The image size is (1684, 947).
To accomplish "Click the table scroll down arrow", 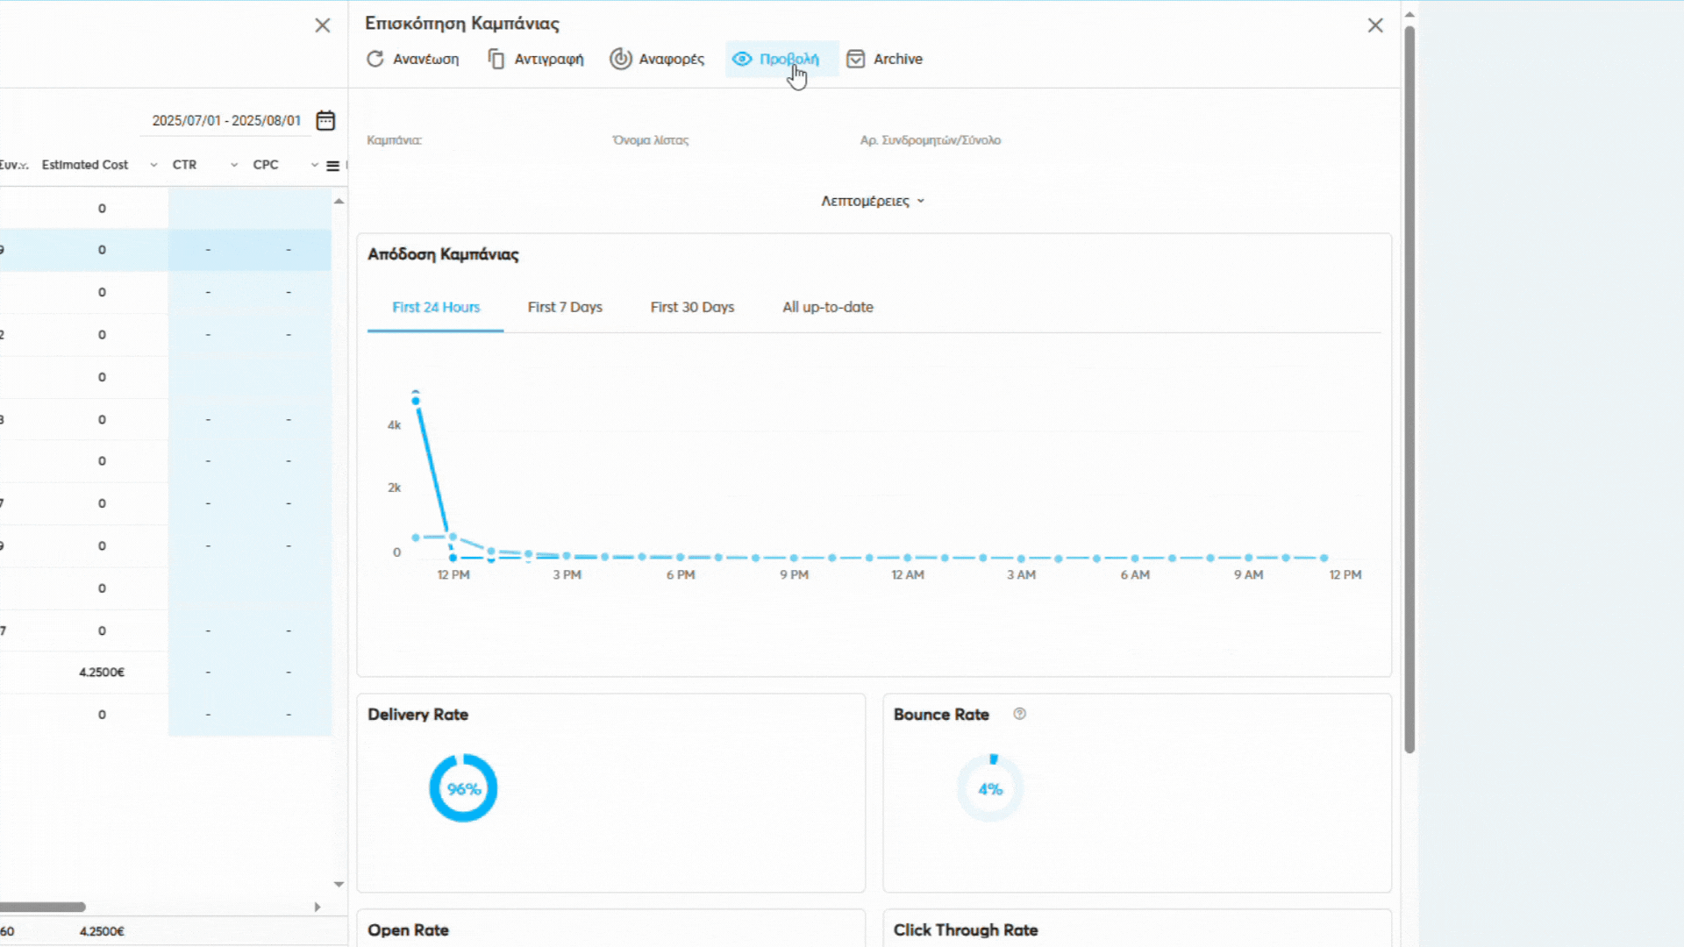I will click(x=339, y=885).
